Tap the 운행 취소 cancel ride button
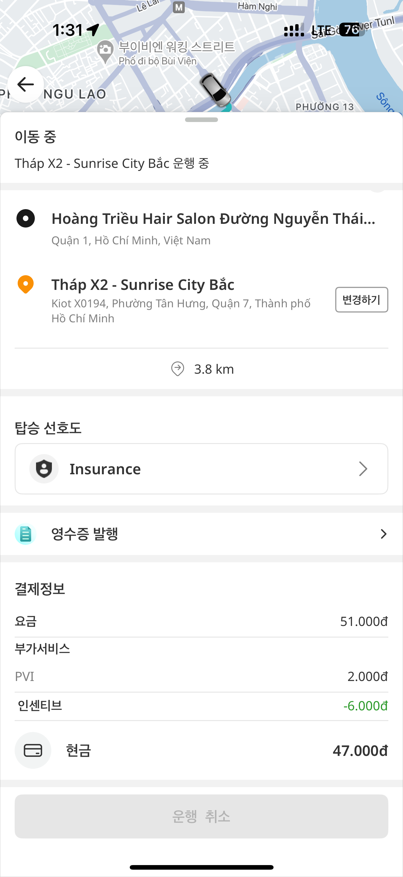This screenshot has height=877, width=403. coord(201,816)
